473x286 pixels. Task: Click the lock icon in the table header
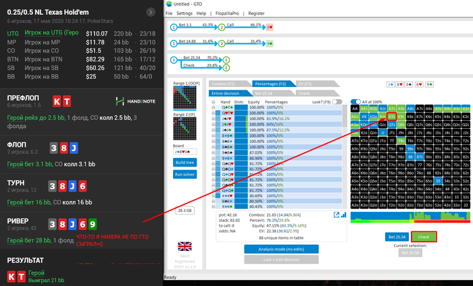(214, 102)
